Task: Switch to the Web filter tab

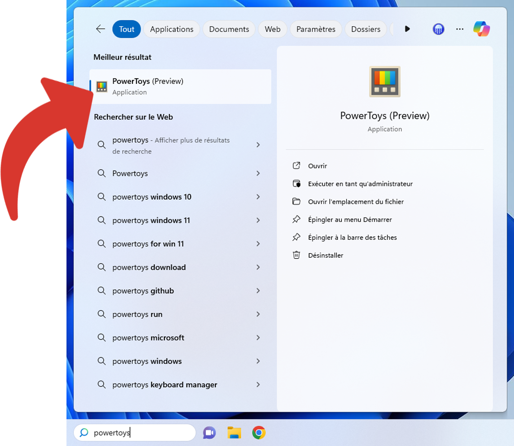Action: pyautogui.click(x=273, y=29)
